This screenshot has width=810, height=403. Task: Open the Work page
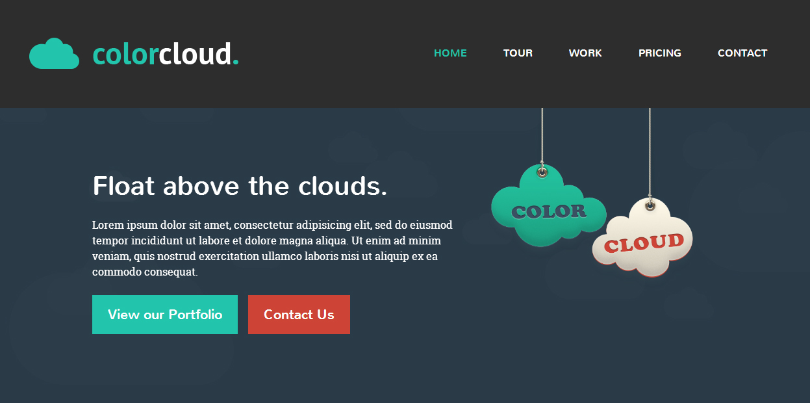pos(585,53)
